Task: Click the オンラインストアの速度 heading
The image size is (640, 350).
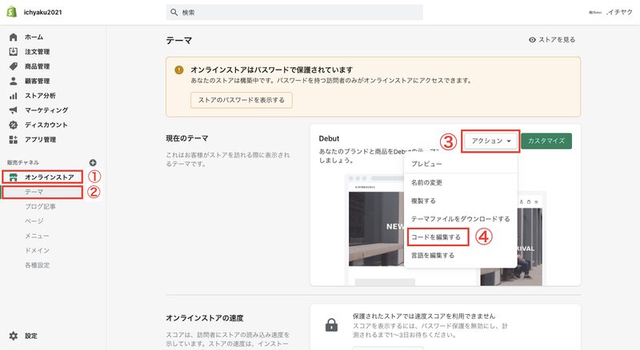Action: click(205, 318)
